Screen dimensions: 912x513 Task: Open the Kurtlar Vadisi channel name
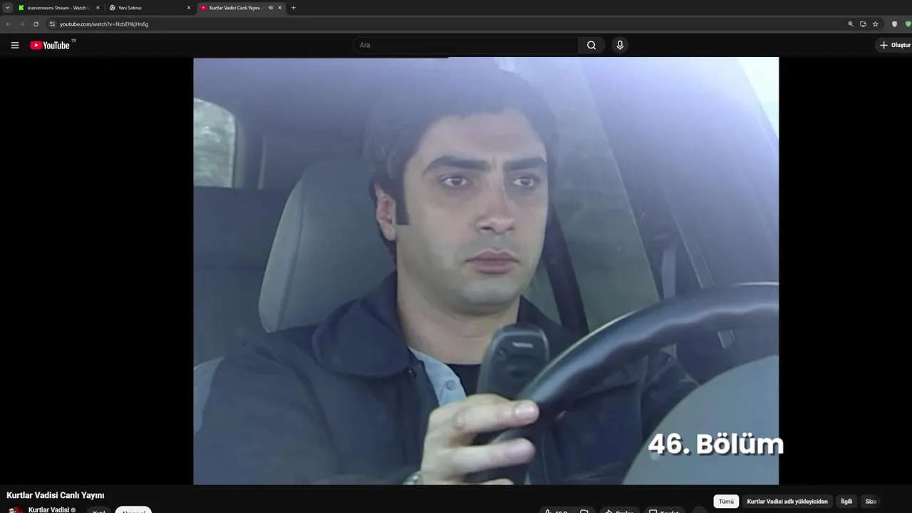(48, 510)
